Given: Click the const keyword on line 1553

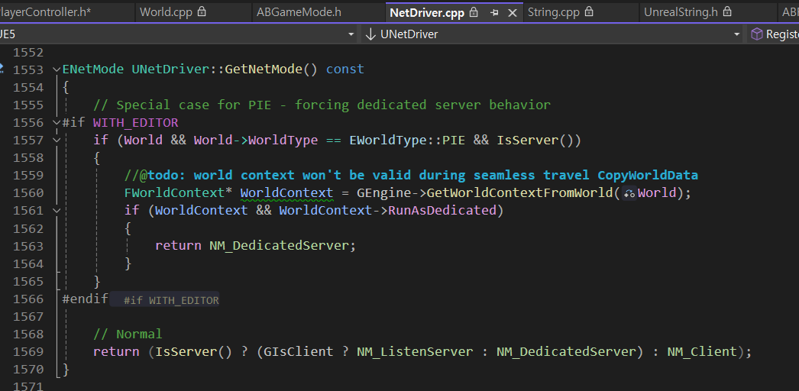Looking at the screenshot, I should coord(345,69).
